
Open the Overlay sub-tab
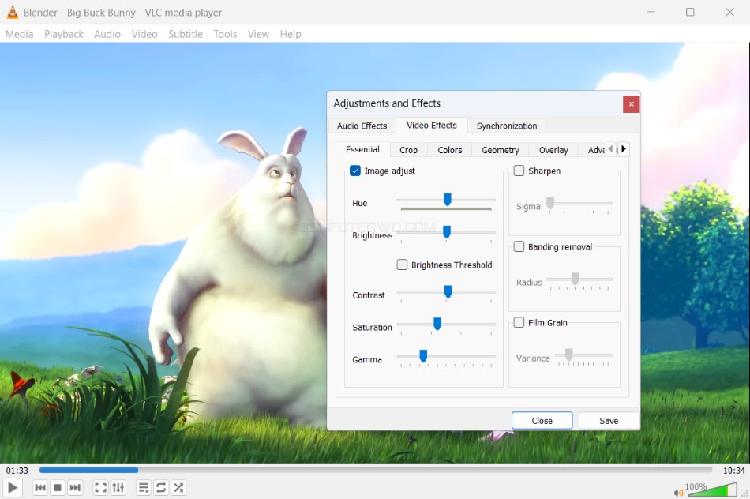[553, 150]
